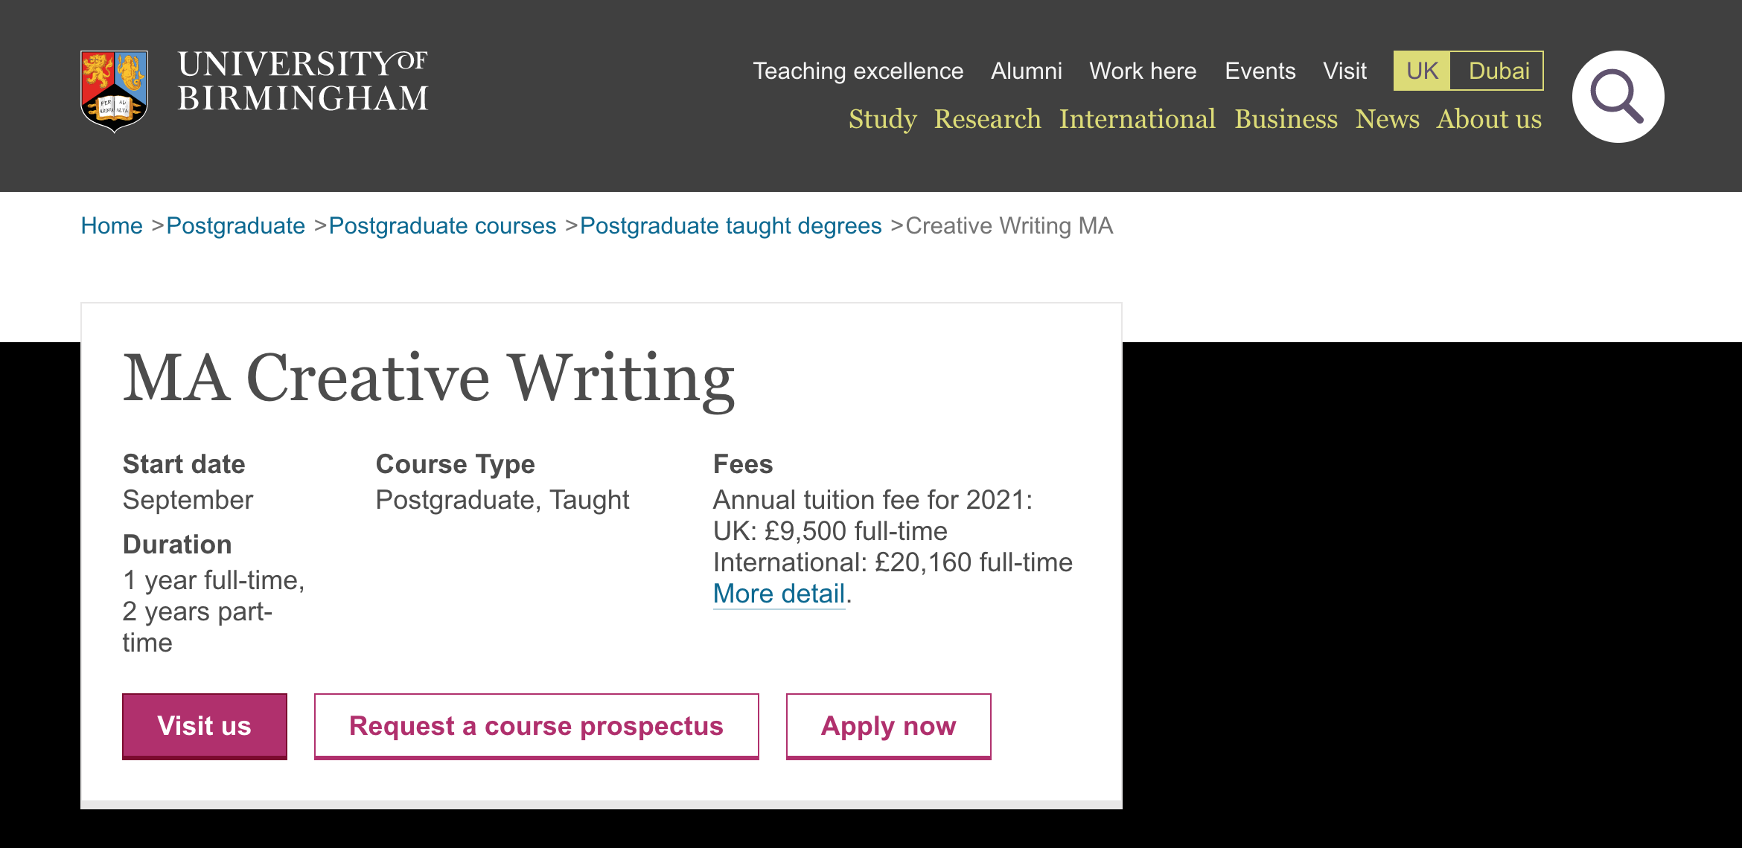Open the Business navigation item
The width and height of the screenshot is (1742, 848).
(x=1286, y=119)
